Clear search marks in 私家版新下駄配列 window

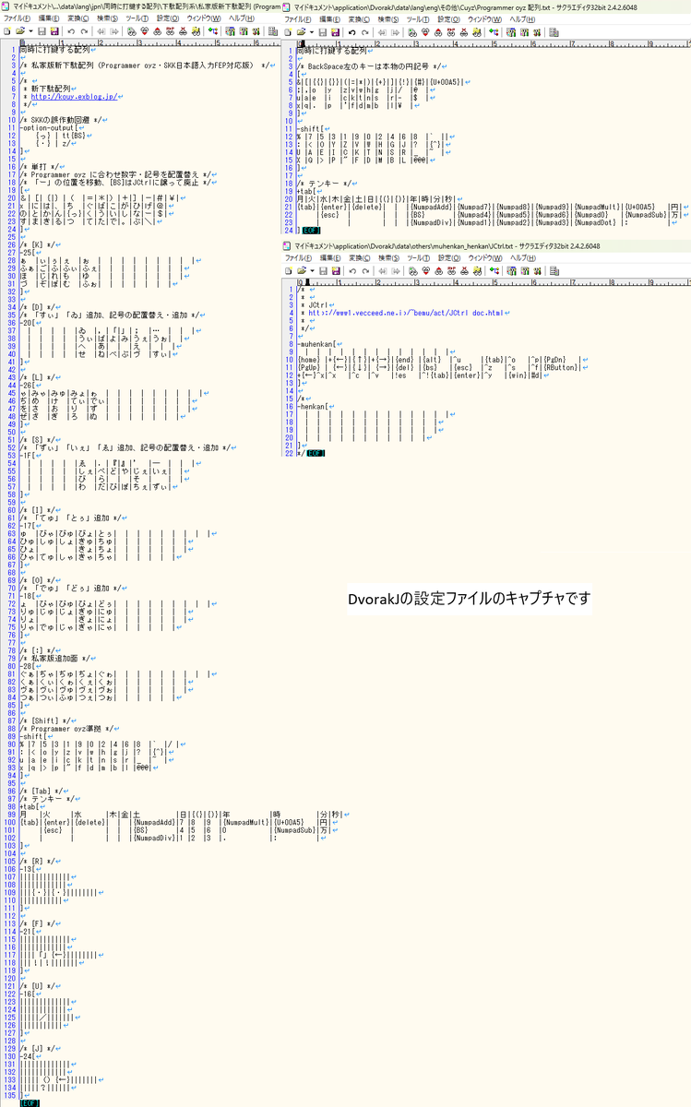tap(183, 31)
